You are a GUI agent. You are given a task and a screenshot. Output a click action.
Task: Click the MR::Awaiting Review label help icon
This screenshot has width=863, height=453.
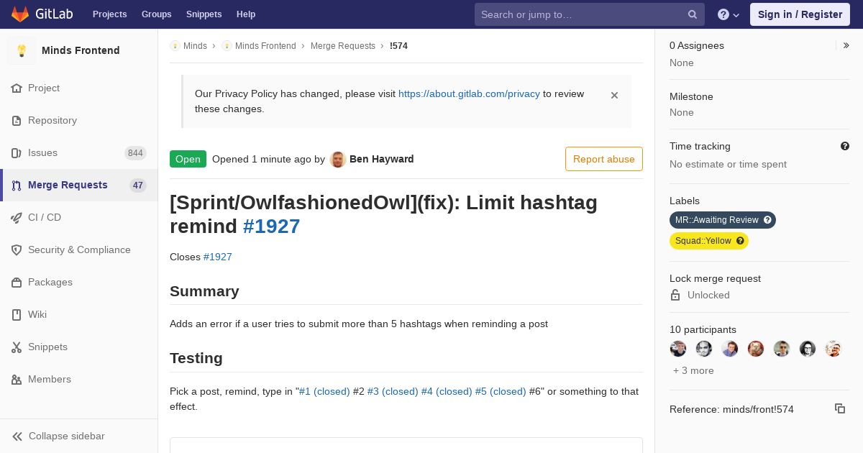767,220
